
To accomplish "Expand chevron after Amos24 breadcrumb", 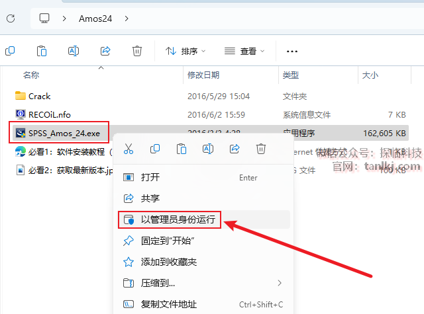I will pyautogui.click(x=127, y=19).
